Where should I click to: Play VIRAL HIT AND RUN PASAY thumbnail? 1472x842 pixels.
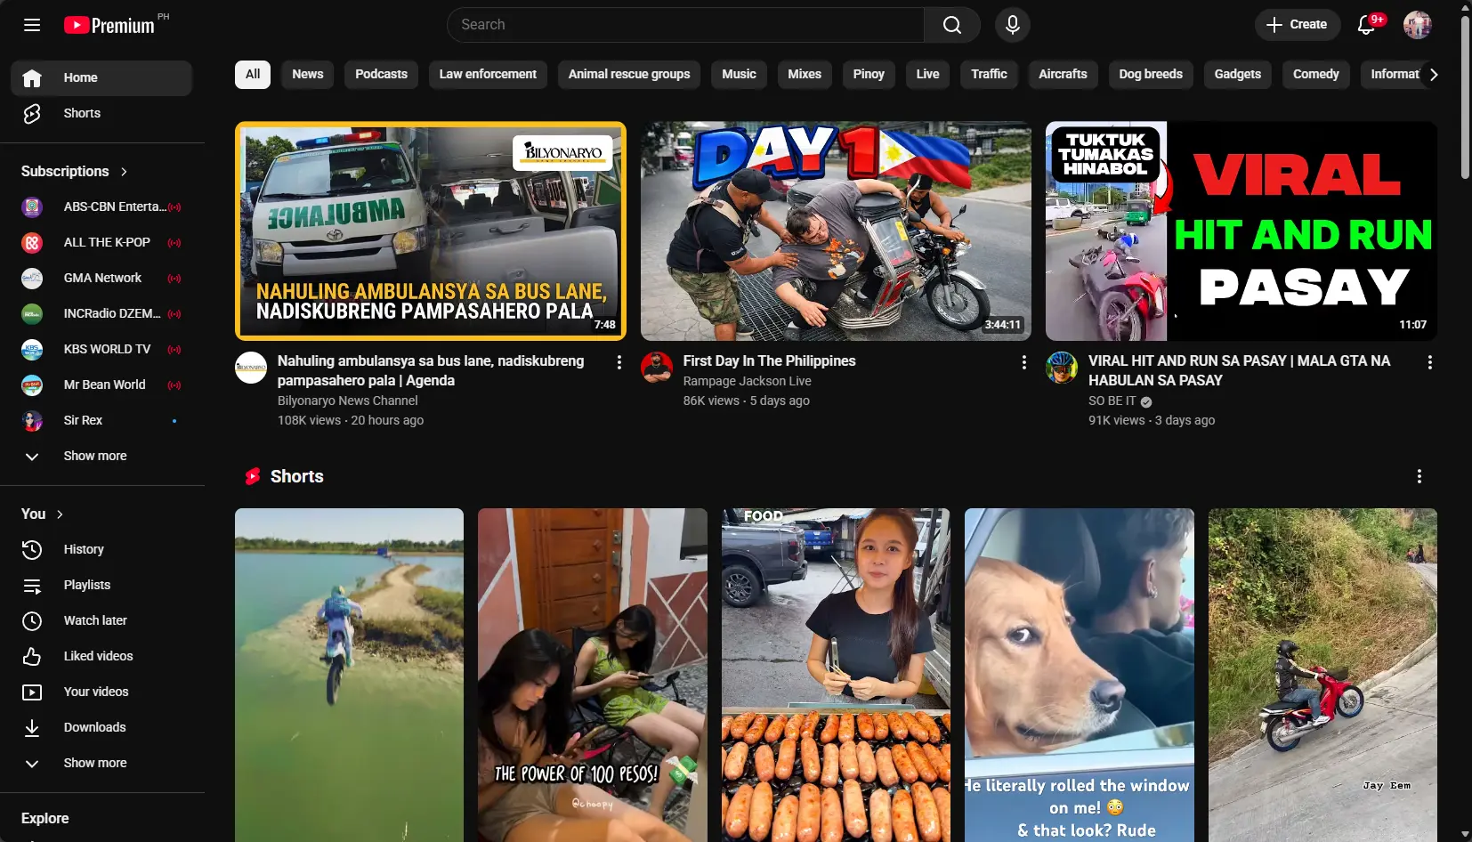click(x=1241, y=231)
